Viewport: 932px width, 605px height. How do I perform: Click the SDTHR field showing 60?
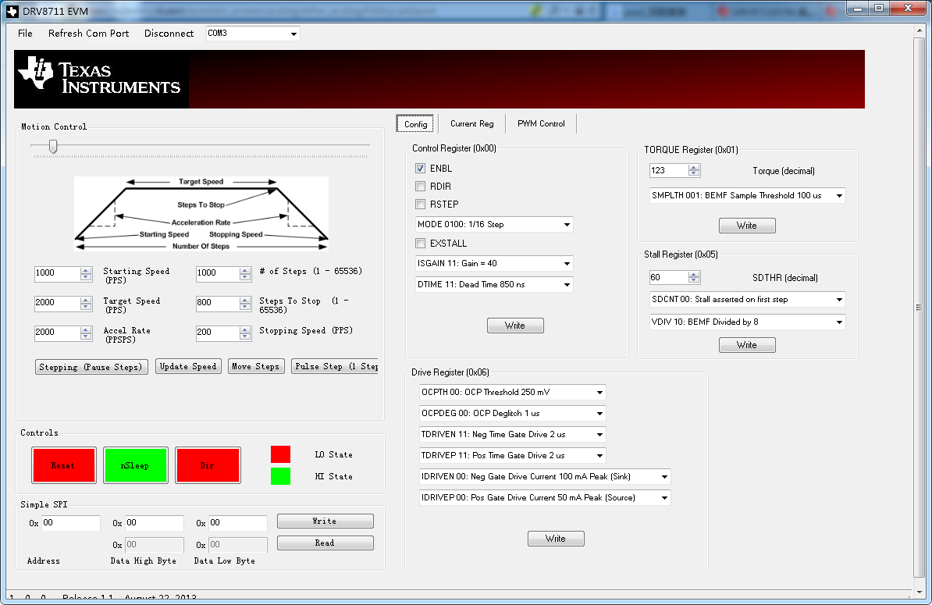(669, 278)
